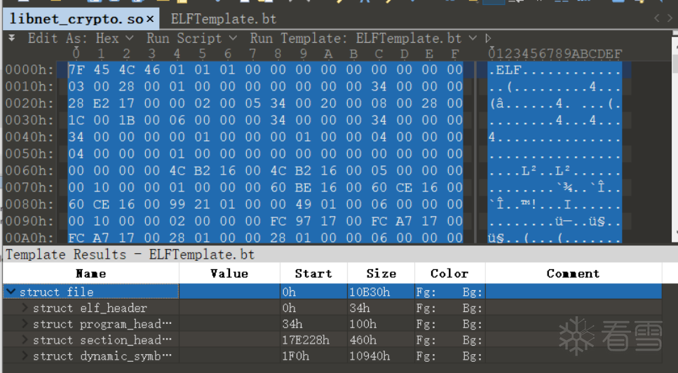Select byte 7F at offset 0000h
Image resolution: width=678 pixels, height=373 pixels.
(76, 69)
